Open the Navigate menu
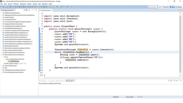 [x=23, y=4]
